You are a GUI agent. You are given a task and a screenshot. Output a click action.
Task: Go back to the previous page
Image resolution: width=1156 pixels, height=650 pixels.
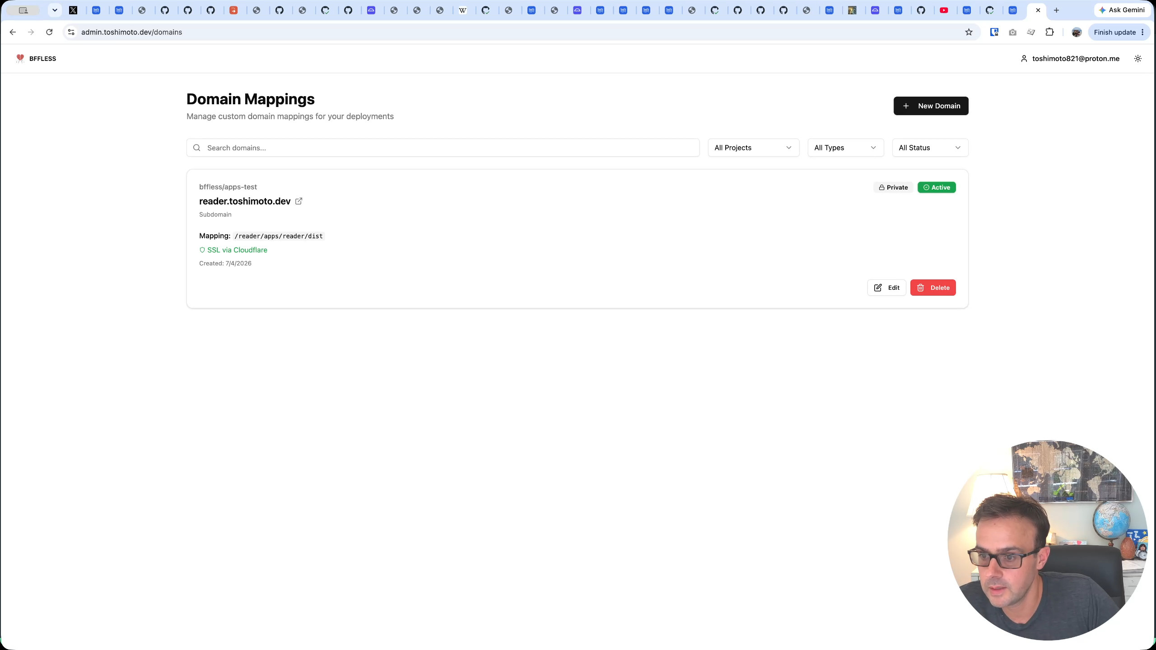tap(13, 32)
